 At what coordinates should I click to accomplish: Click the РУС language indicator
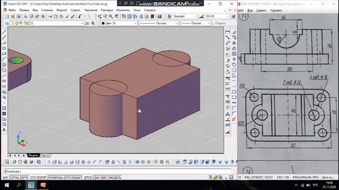[x=316, y=185]
